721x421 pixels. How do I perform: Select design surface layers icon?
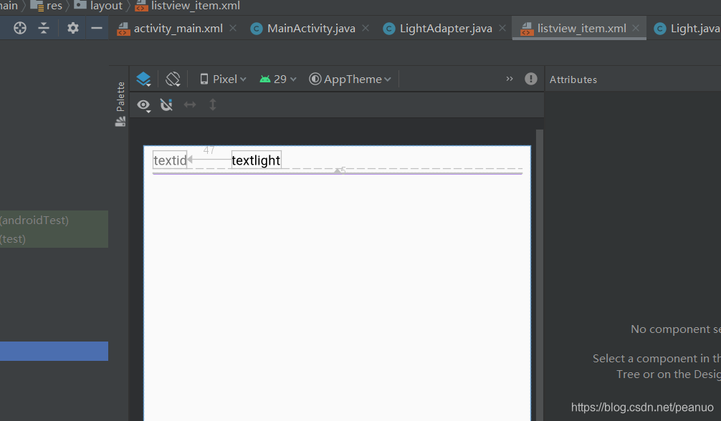pyautogui.click(x=143, y=79)
